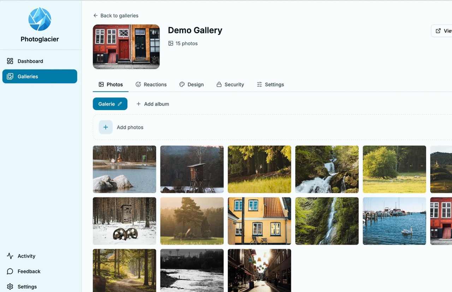Click the Add album button

tap(153, 104)
